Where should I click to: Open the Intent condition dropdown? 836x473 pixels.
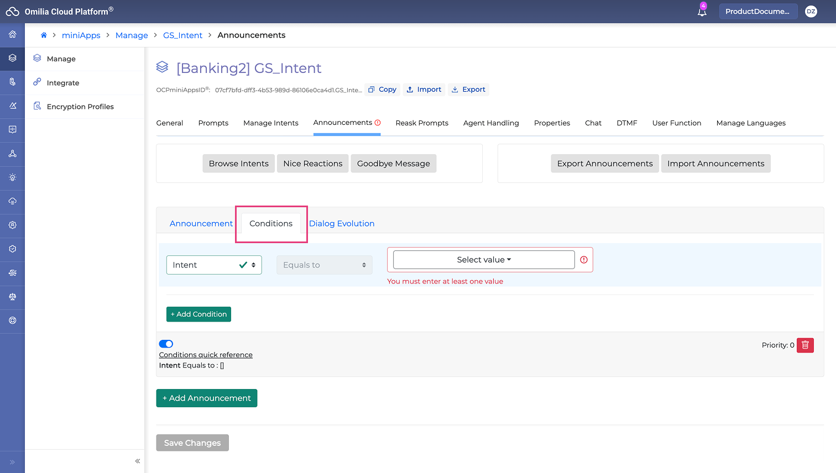[214, 265]
